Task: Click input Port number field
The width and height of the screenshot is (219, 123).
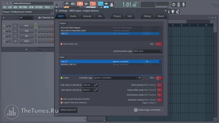Action: pos(158,78)
